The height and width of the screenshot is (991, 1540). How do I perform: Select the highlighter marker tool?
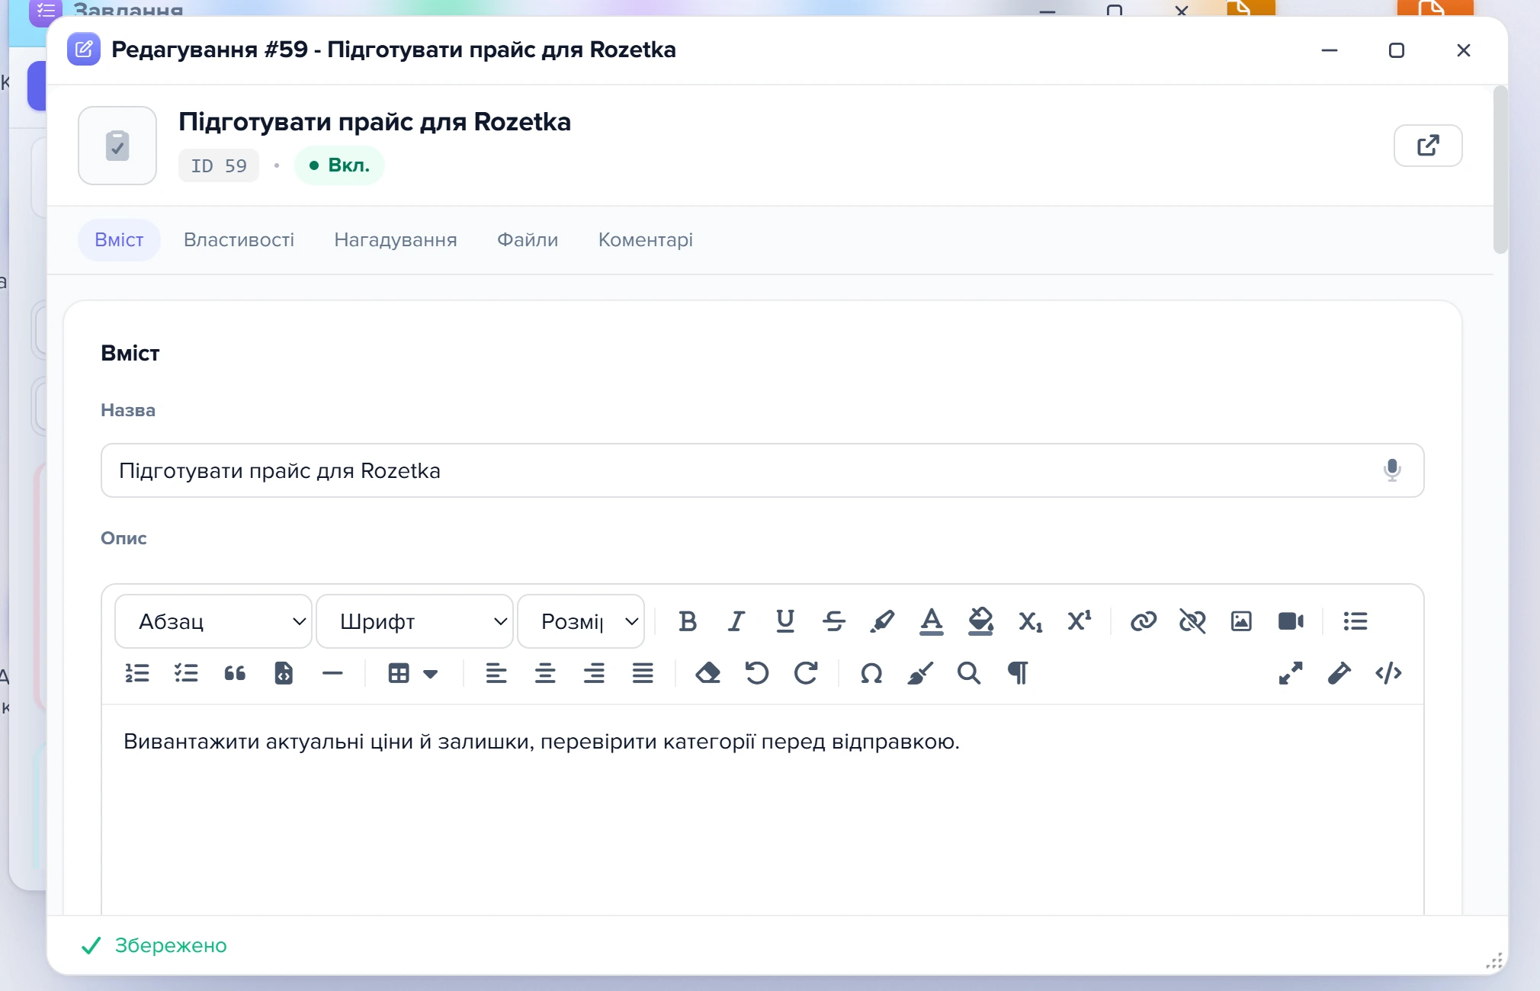click(883, 621)
